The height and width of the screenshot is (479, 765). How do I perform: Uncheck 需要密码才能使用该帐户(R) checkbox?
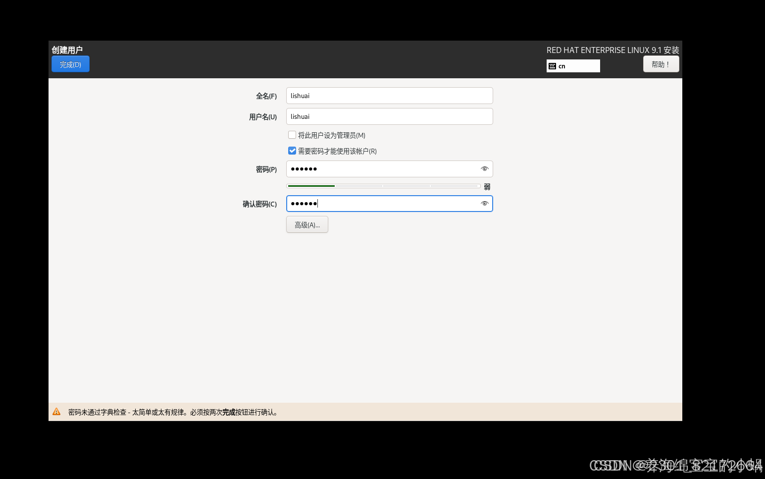coord(292,151)
